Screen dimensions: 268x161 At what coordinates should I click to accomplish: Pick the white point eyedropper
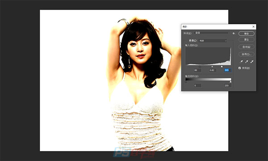tap(252, 62)
